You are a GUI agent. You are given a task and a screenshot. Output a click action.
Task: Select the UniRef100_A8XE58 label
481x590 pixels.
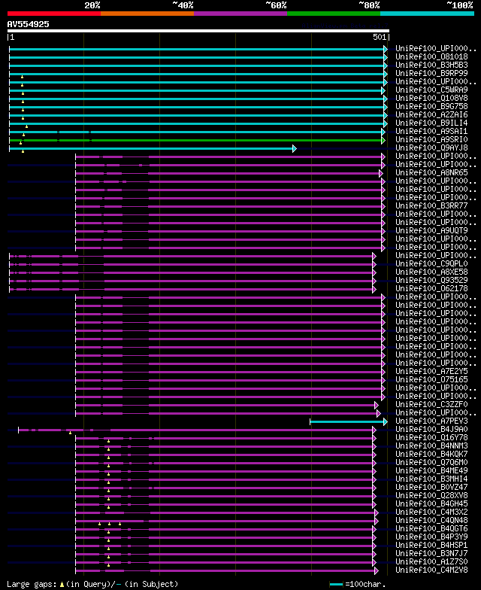click(x=431, y=272)
